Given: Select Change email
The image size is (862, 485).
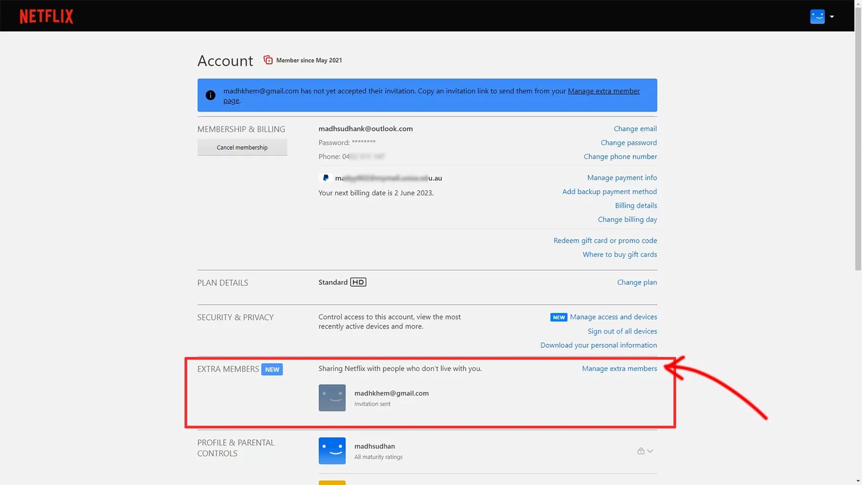Looking at the screenshot, I should tap(635, 128).
